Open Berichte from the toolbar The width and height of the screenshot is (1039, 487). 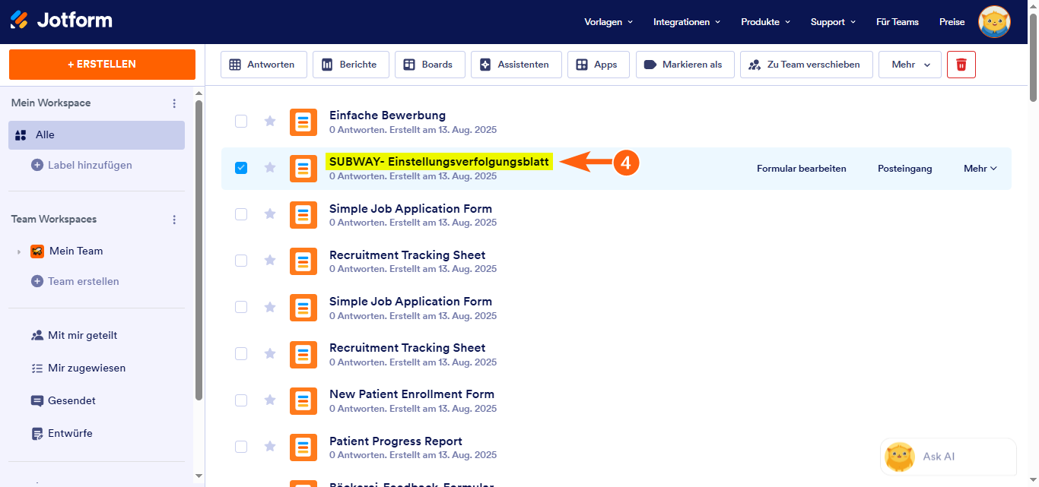[351, 65]
